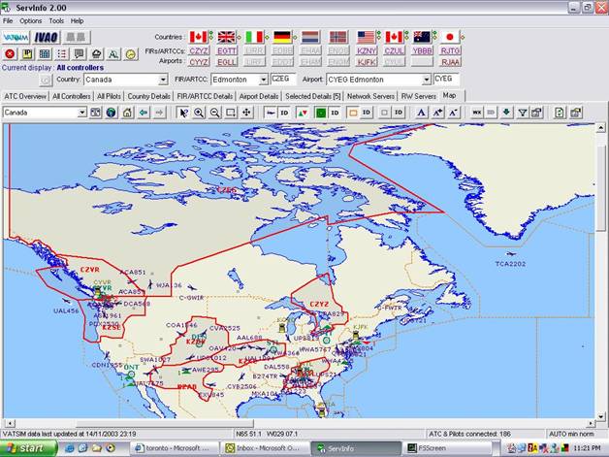
Task: Select the arrow pointer tool
Action: (183, 113)
